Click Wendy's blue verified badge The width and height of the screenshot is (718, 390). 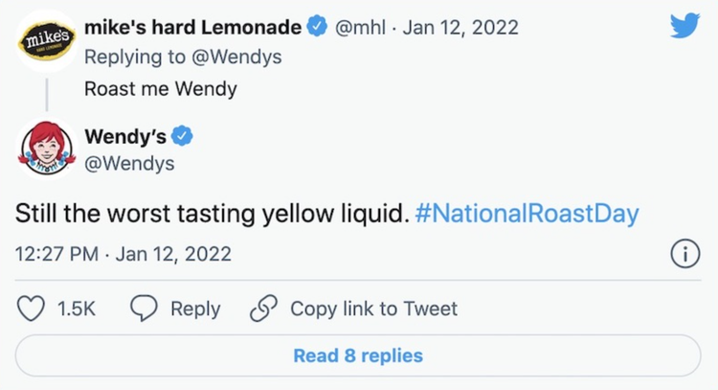(182, 136)
